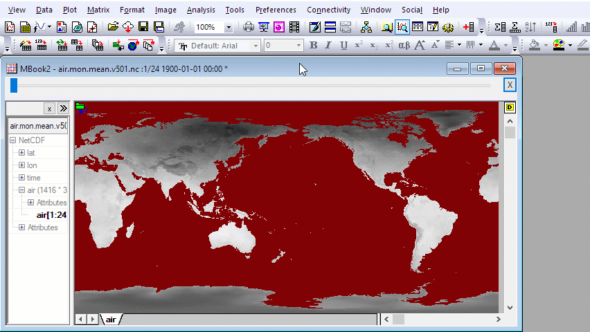
Task: Click the film strip video icon
Action: point(294,27)
